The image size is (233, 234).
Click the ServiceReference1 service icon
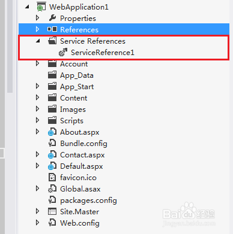click(63, 52)
